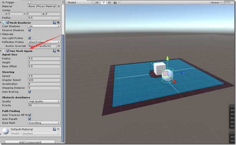Viewport: 236px width, 145px height.
Task: Open Anchor Override object picker circle
Action: pyautogui.click(x=59, y=46)
